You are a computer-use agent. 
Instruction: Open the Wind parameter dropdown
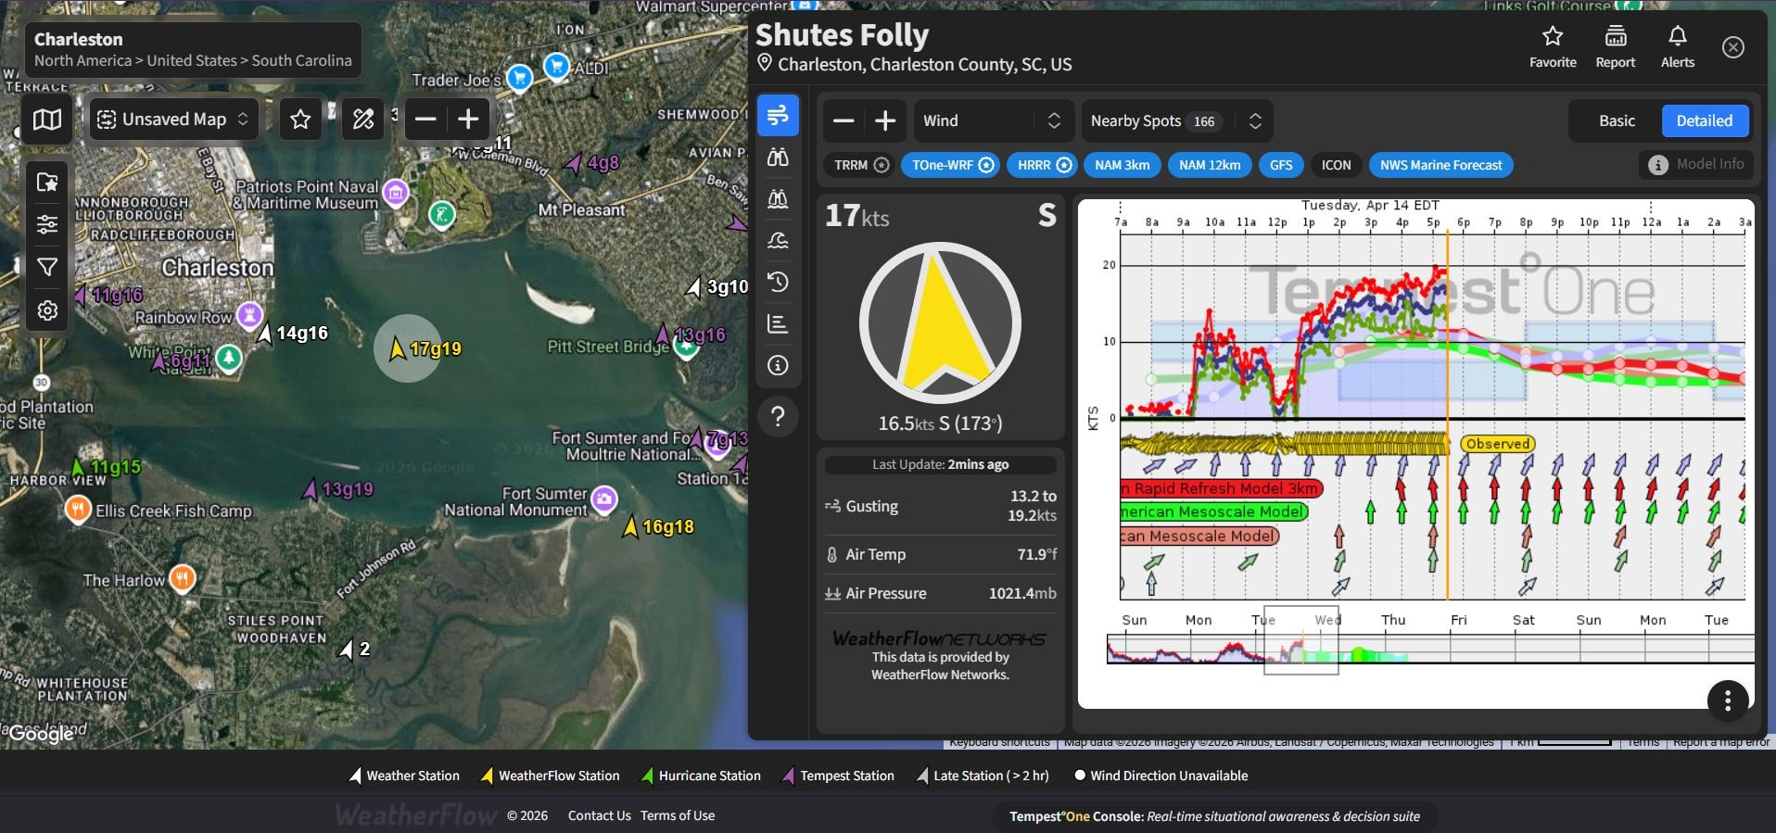click(994, 120)
